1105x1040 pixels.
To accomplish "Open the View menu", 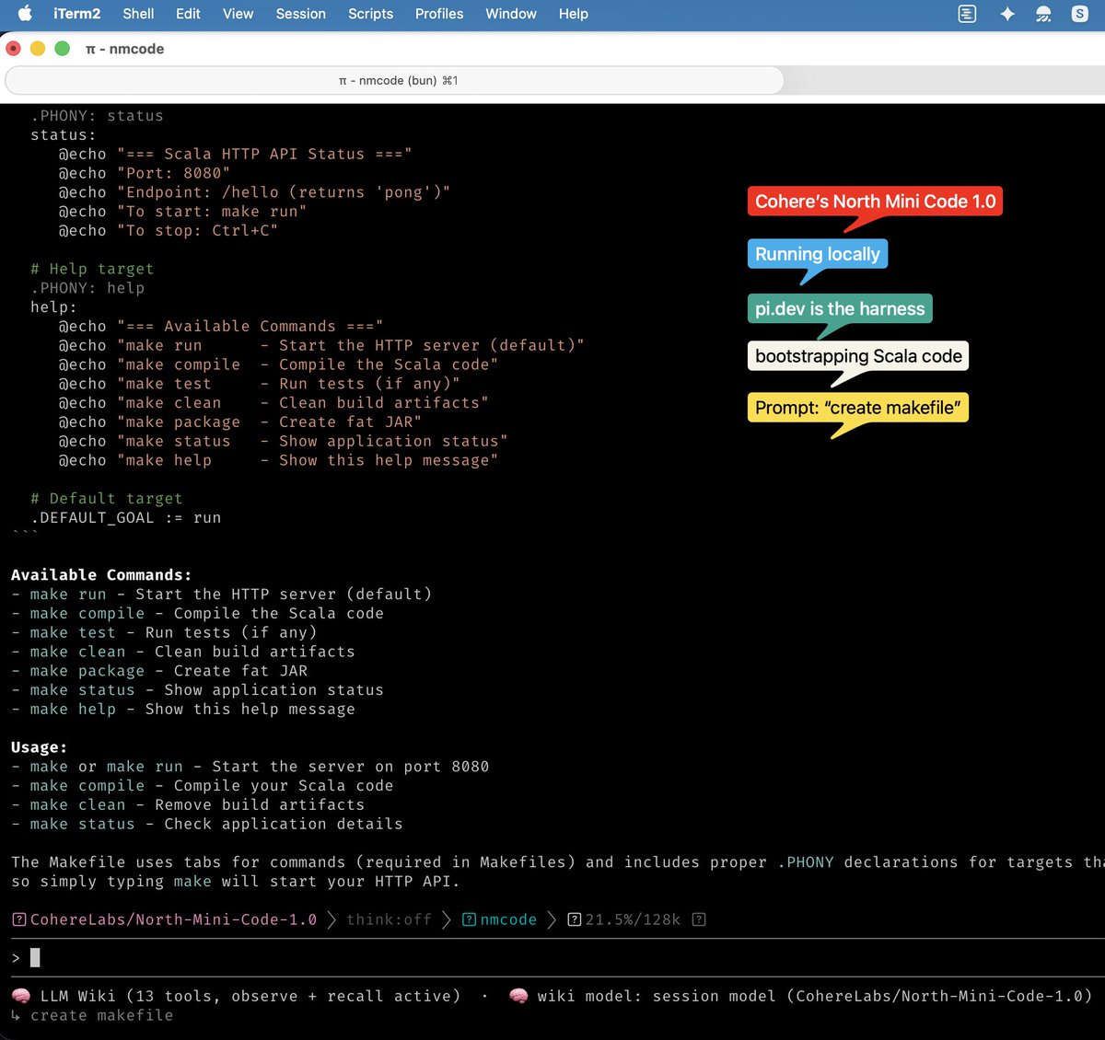I will click(x=238, y=14).
